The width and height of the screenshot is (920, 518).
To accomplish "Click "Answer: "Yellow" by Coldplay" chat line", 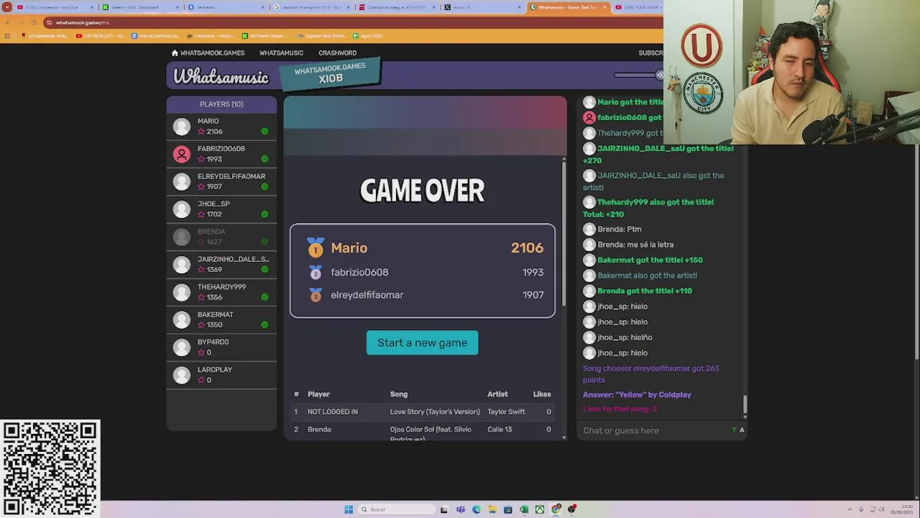I will point(637,394).
